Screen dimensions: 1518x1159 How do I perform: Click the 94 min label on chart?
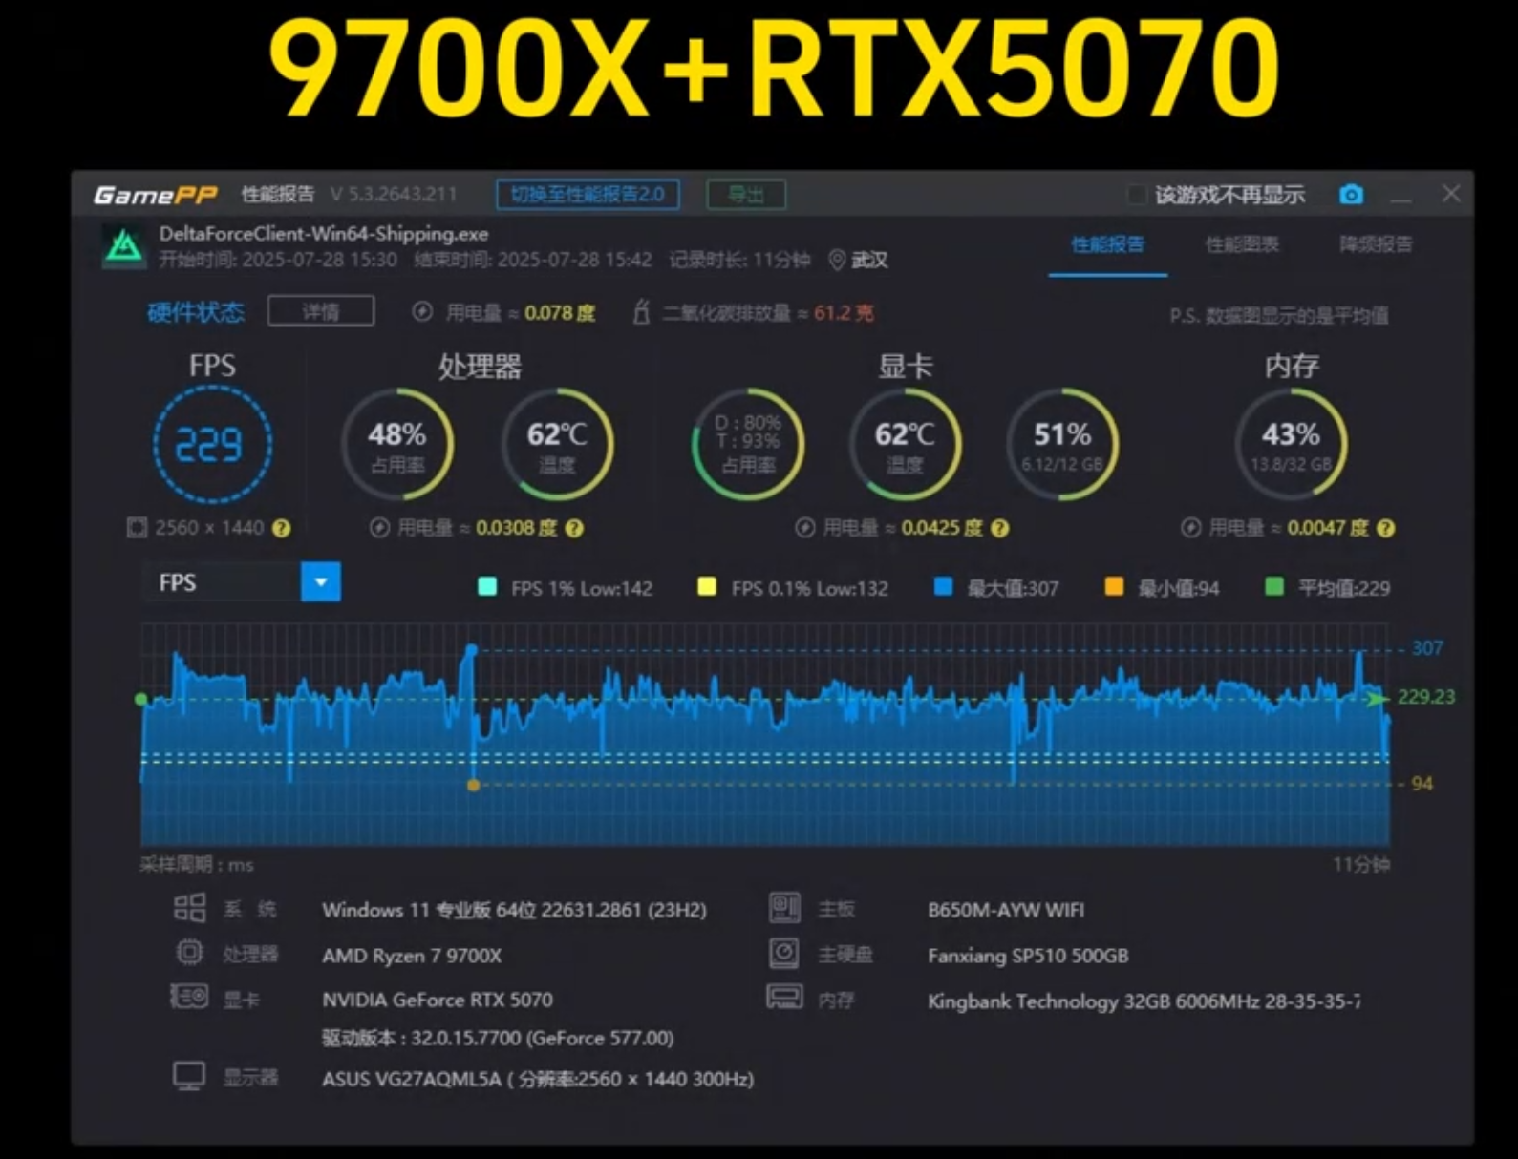click(1422, 784)
